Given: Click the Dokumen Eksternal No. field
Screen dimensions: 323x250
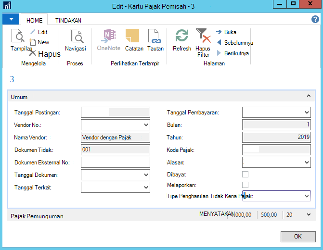Looking at the screenshot, I should (116, 162).
